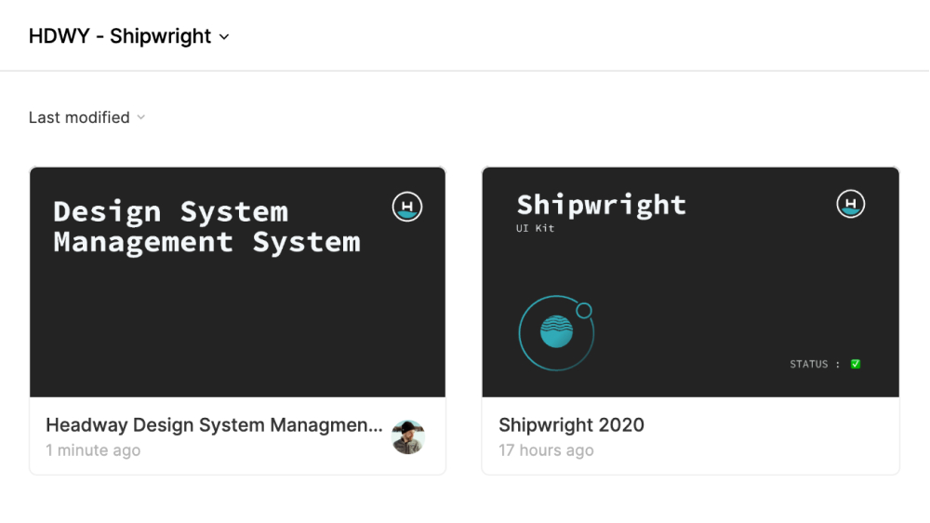Click the 'UI Kit' subtitle text
The height and width of the screenshot is (523, 930).
click(x=535, y=228)
